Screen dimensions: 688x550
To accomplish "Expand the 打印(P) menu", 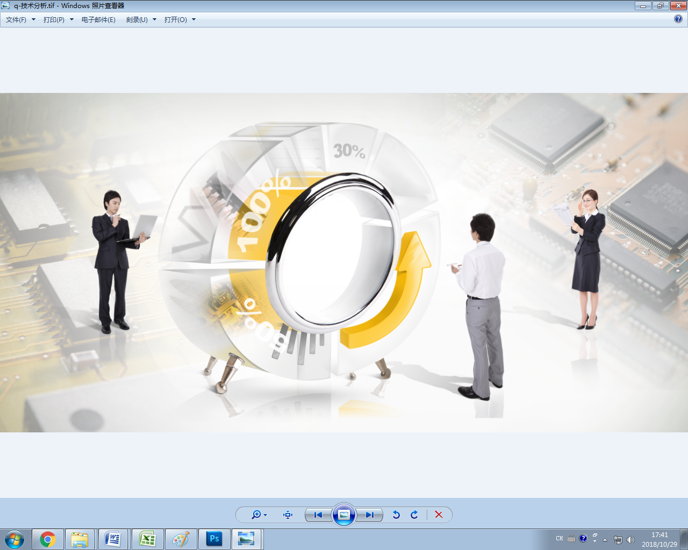I will [58, 19].
